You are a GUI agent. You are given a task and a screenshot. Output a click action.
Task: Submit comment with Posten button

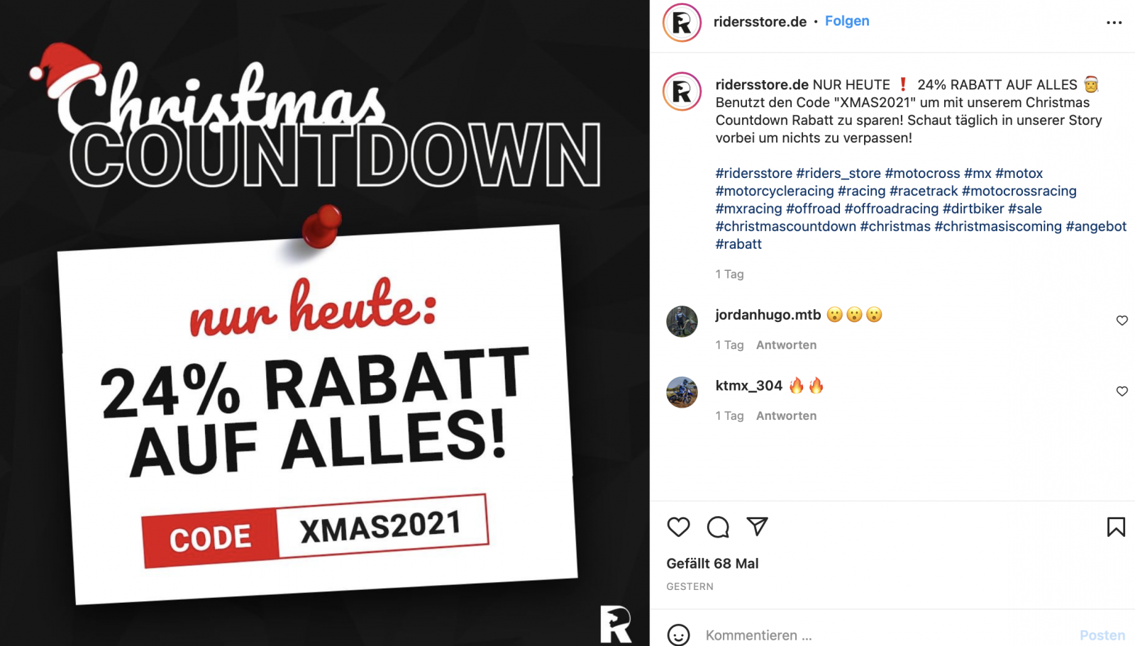point(1102,635)
